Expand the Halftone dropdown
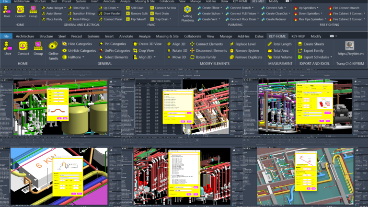Viewport: 368px width, 207px height. [83, 57]
